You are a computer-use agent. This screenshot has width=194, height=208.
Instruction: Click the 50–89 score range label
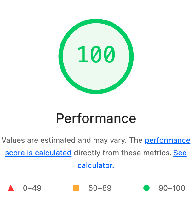point(100,188)
